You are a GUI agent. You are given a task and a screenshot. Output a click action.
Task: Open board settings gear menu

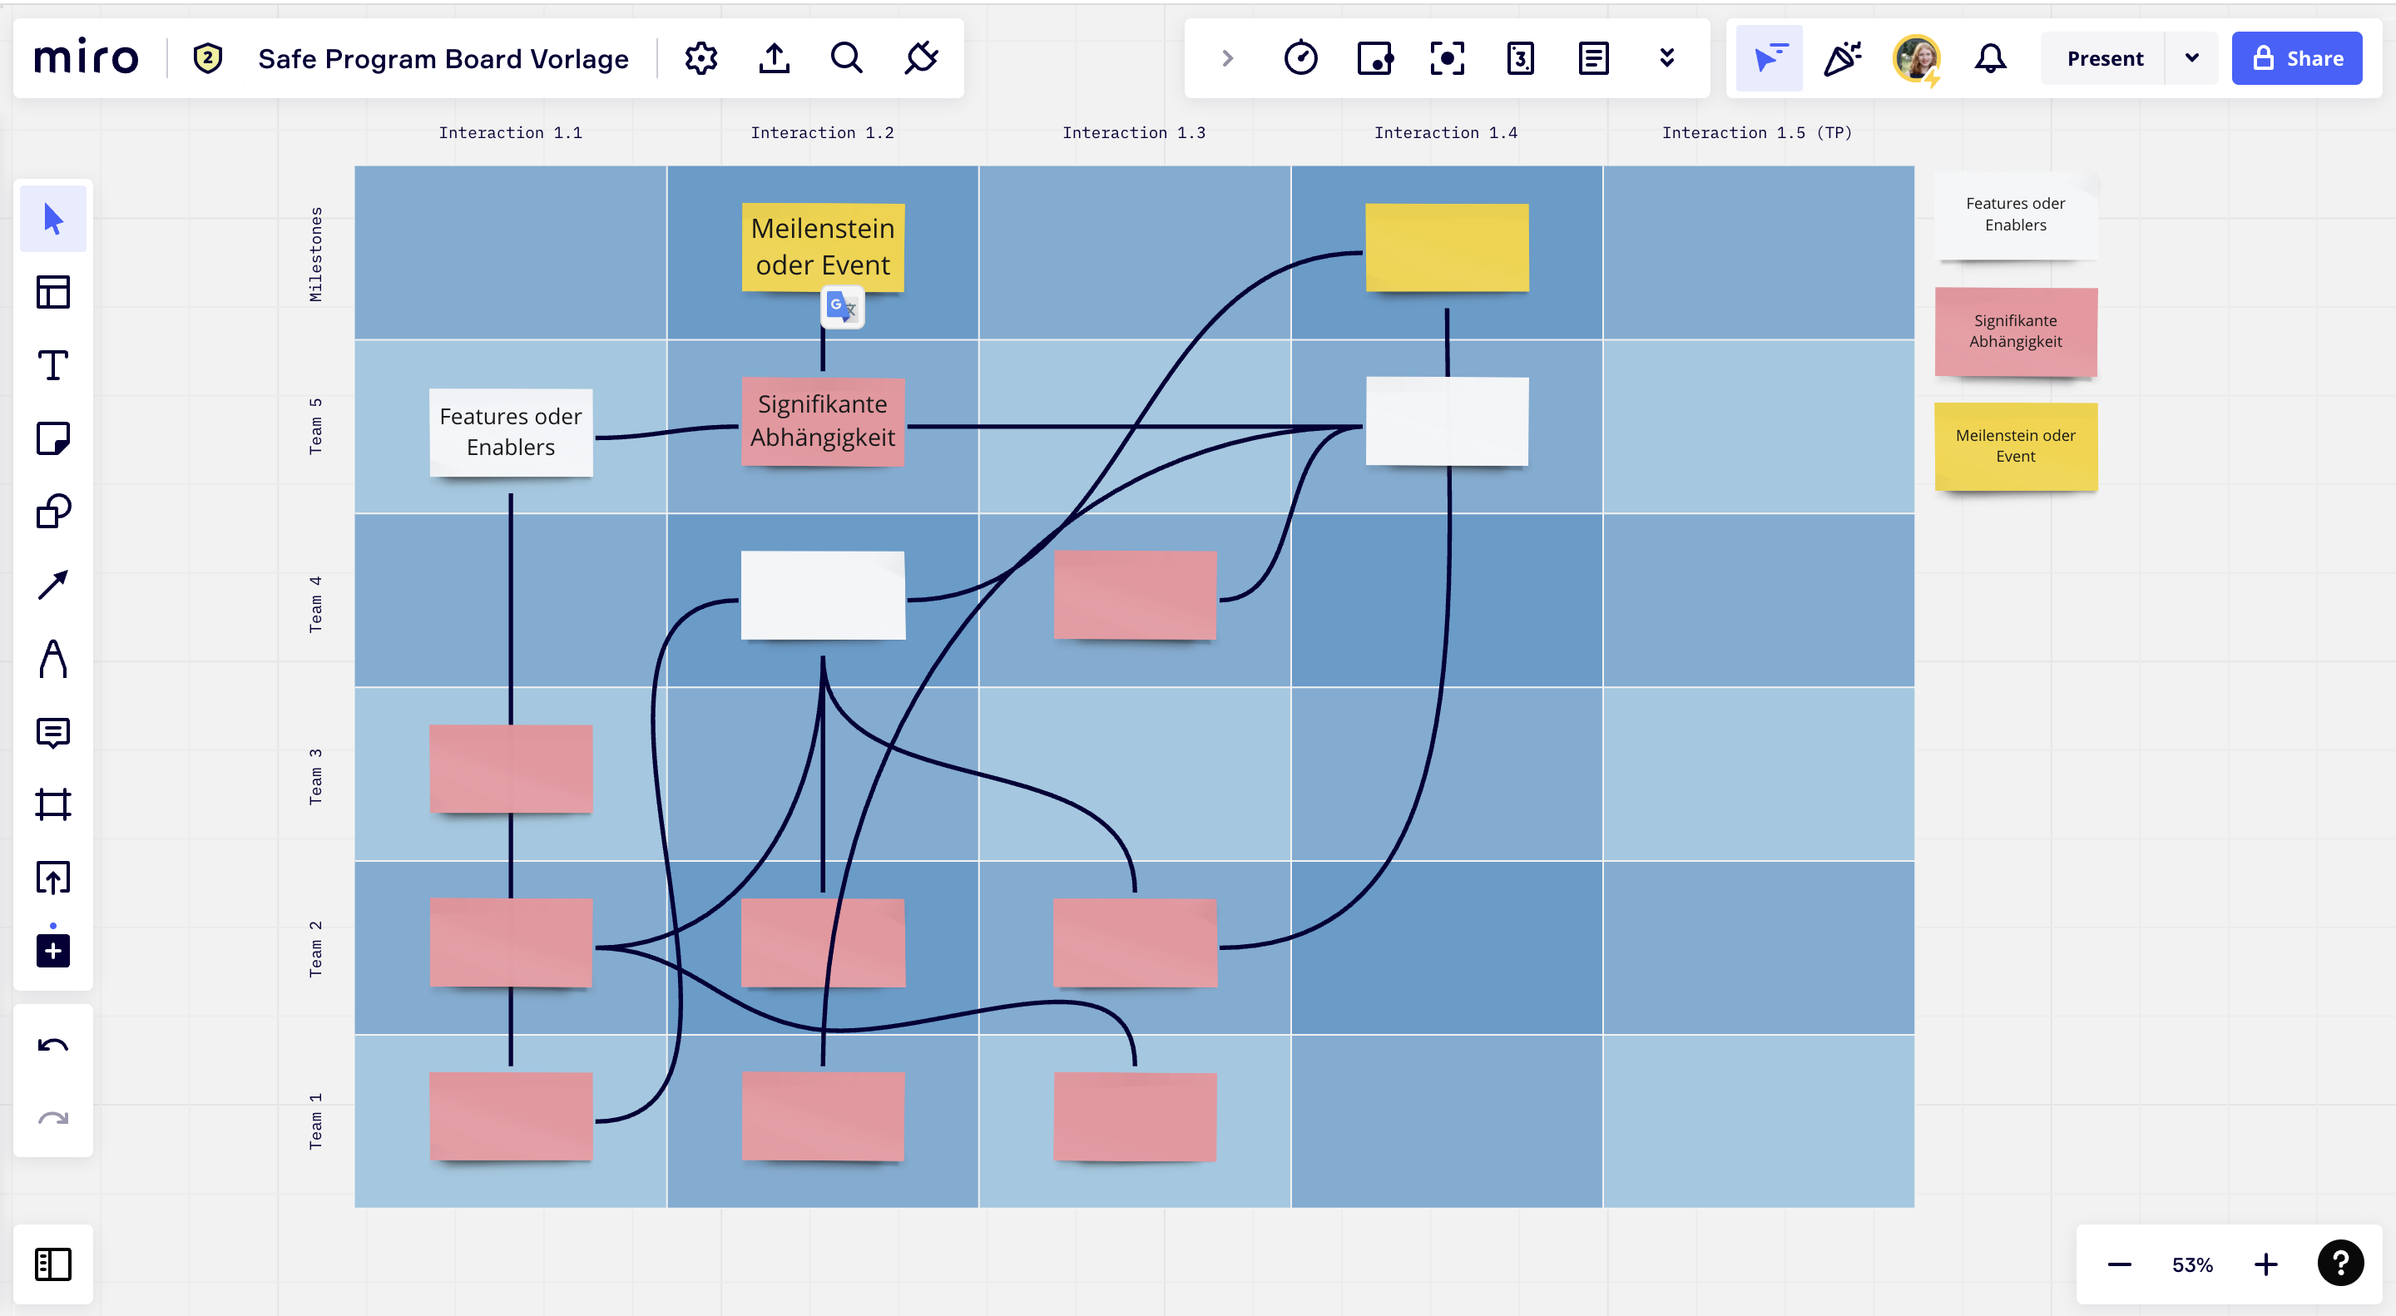point(700,58)
